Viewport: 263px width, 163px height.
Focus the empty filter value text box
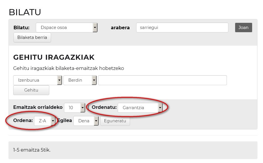click(162, 80)
